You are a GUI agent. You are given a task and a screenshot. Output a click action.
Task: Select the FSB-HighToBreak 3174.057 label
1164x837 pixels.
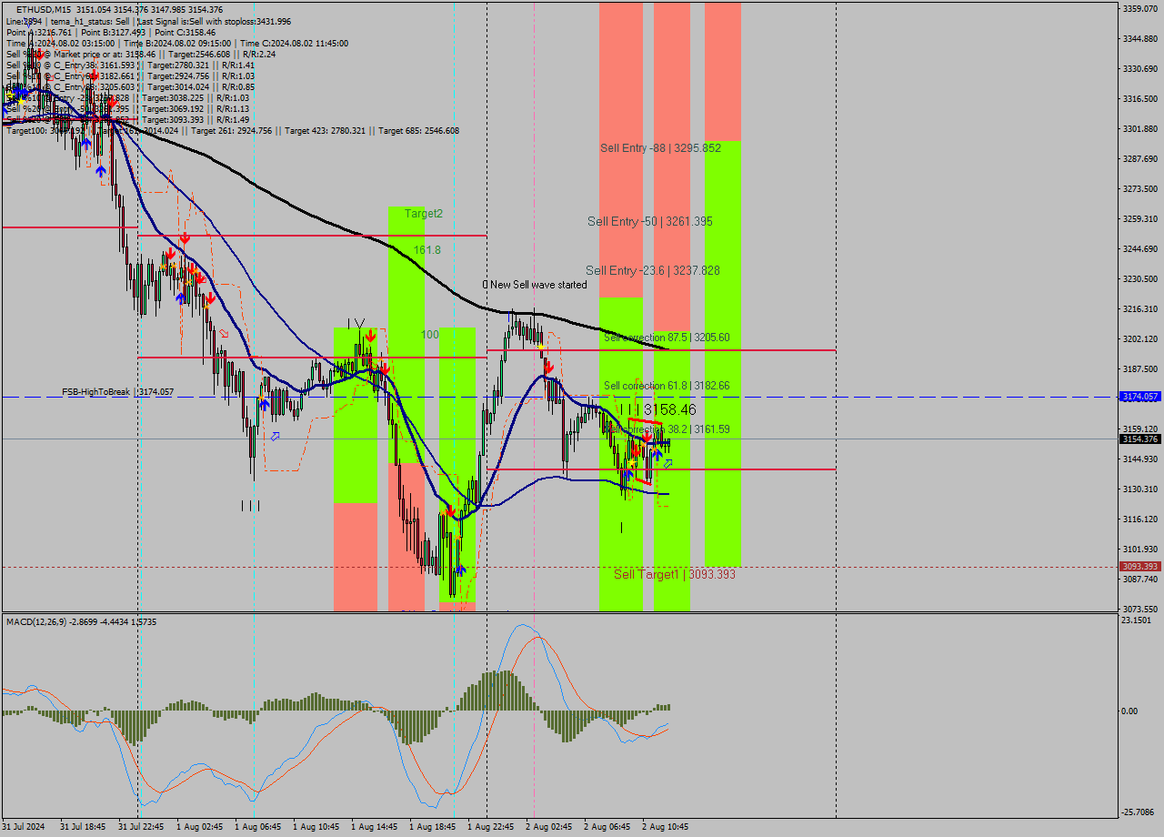coord(117,392)
